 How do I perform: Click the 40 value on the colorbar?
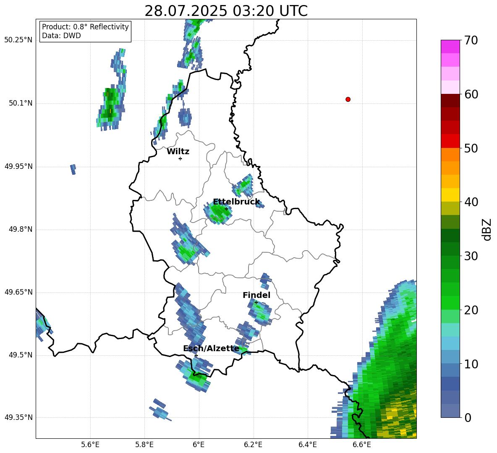pos(471,202)
